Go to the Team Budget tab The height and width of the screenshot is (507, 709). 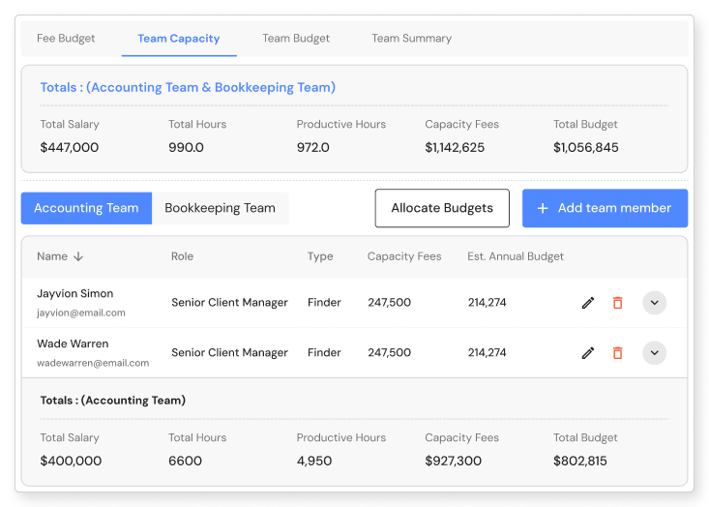coord(296,39)
